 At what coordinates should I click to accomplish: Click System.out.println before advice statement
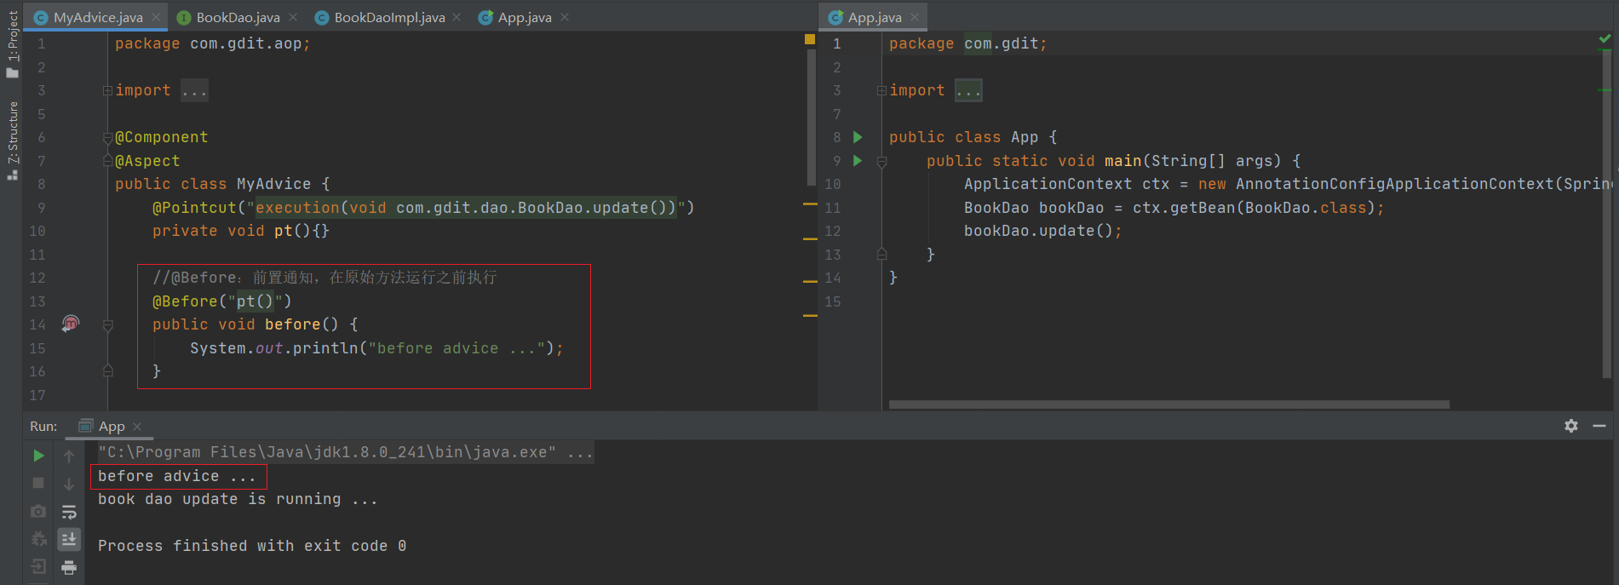pos(376,348)
